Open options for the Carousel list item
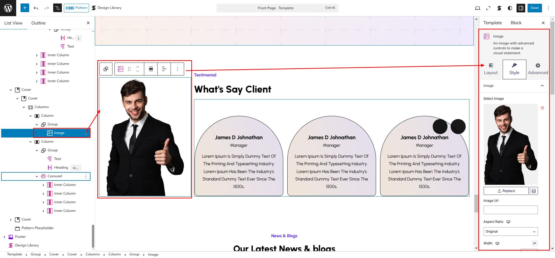Image resolution: width=555 pixels, height=258 pixels. (86, 176)
